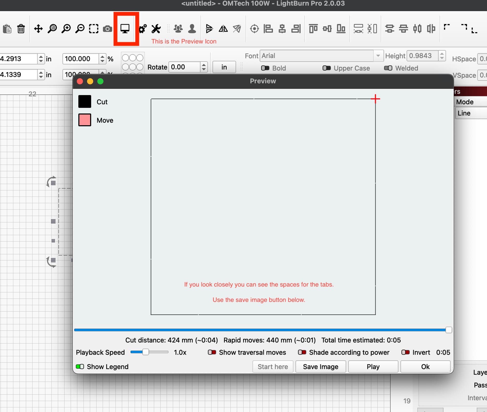Click the pan/move arrows tool icon
Screen dimensions: 487x412
[38, 29]
